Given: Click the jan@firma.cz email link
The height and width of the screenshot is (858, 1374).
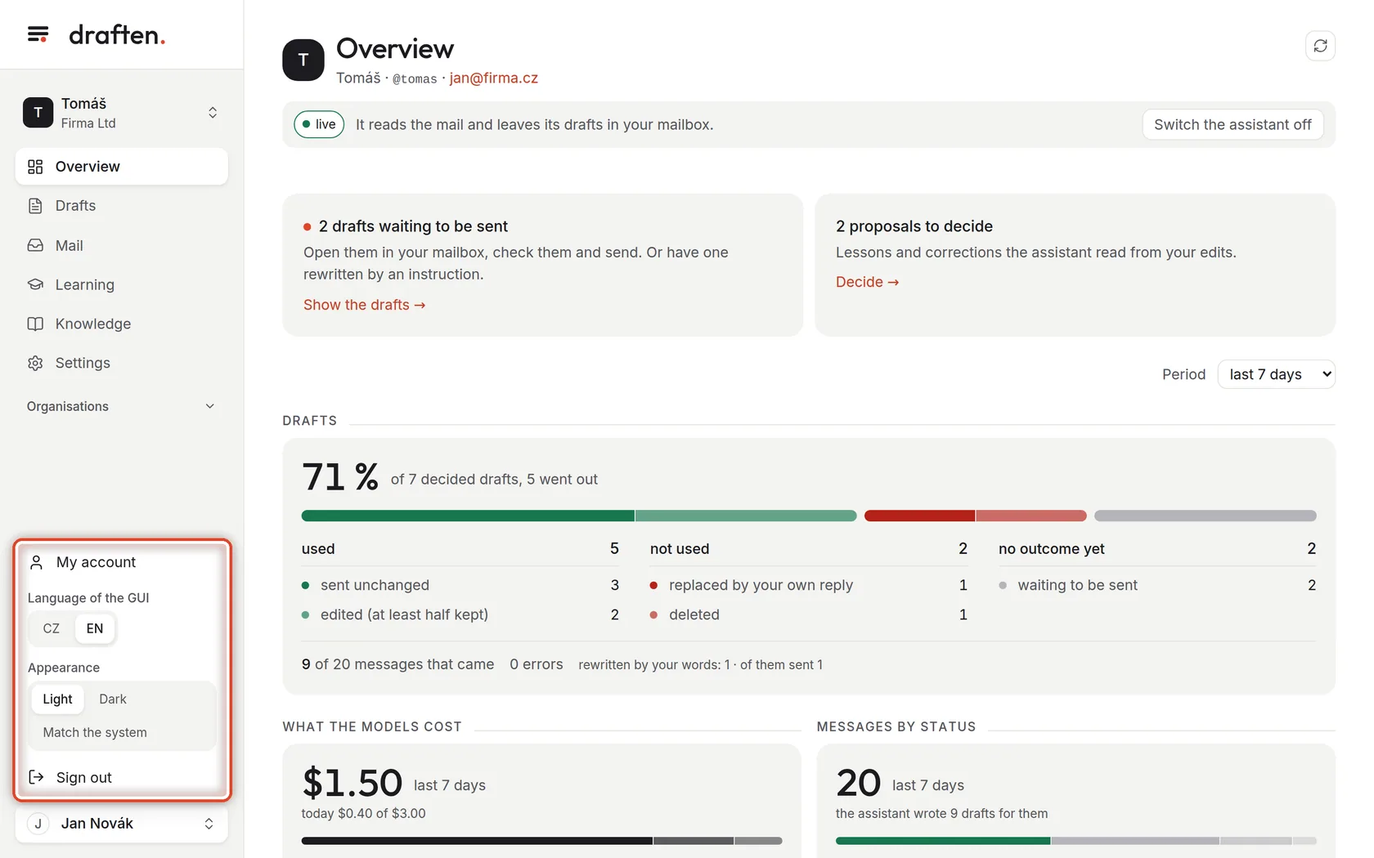Looking at the screenshot, I should [x=494, y=78].
